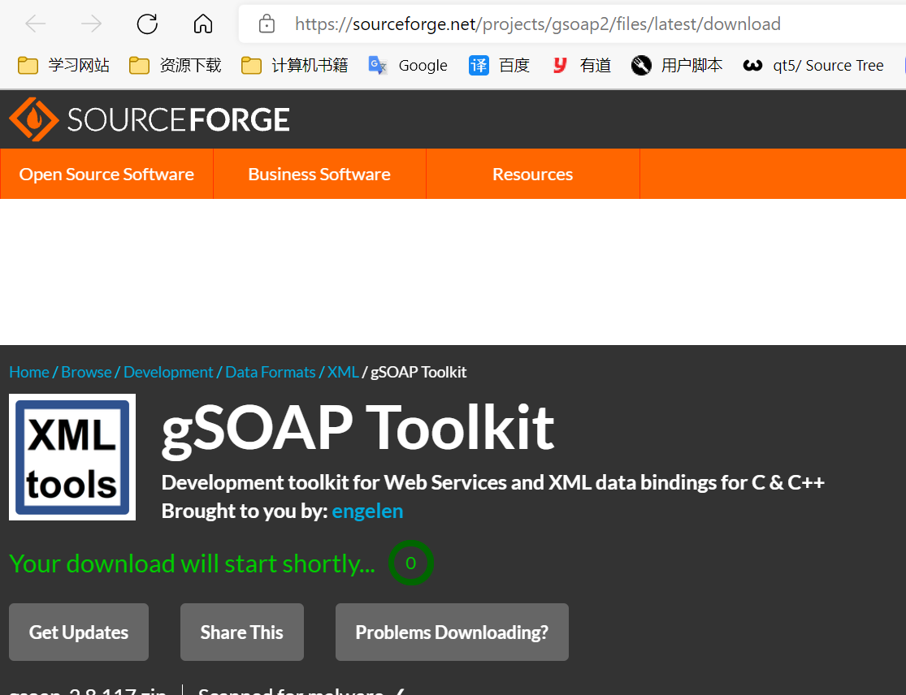Open the Open Source Software menu
Viewport: 906px width, 695px height.
click(x=106, y=174)
